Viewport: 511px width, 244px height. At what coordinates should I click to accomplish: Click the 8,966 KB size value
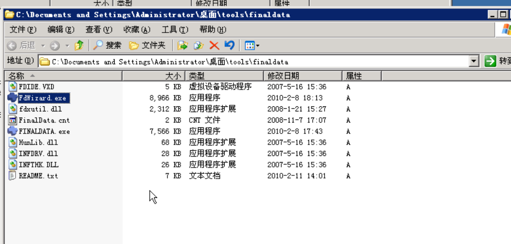165,98
